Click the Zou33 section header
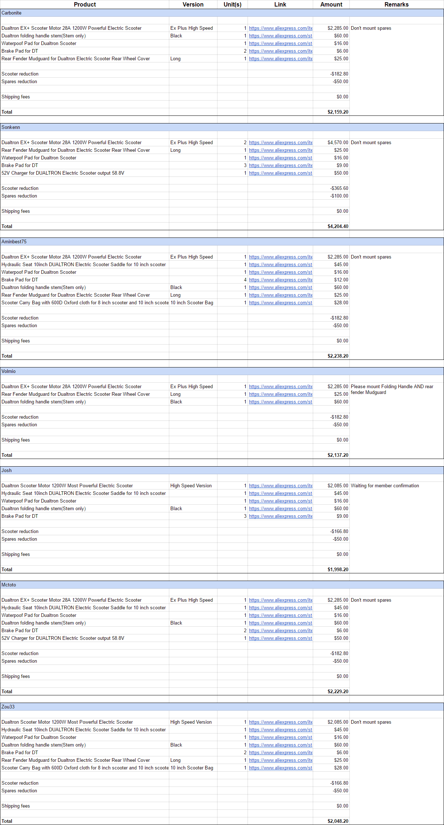The height and width of the screenshot is (825, 444). coord(222,707)
